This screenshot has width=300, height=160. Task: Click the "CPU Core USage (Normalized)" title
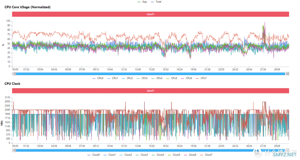tap(27, 7)
